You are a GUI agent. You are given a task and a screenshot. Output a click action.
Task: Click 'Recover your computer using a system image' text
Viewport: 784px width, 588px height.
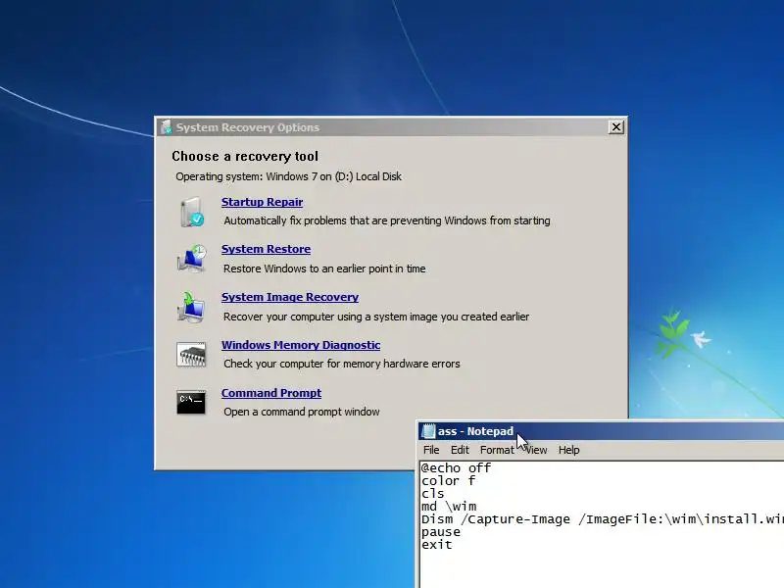pos(376,317)
